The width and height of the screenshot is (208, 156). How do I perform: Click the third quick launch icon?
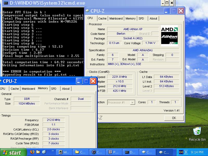[44, 152]
